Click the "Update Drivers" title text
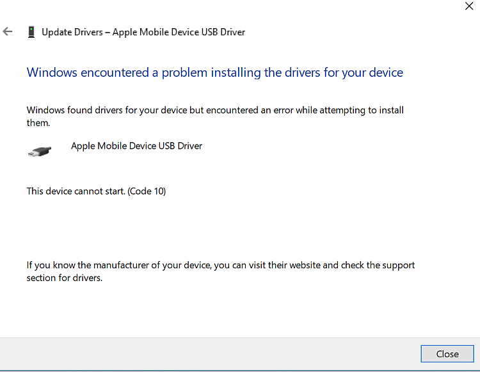 tap(72, 32)
